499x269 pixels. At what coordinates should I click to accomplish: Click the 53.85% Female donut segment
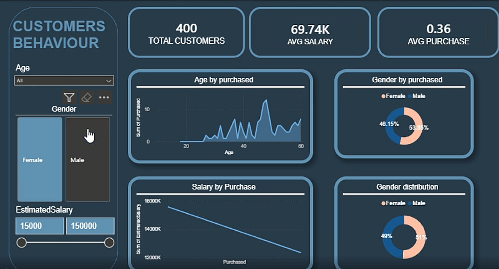pyautogui.click(x=419, y=127)
